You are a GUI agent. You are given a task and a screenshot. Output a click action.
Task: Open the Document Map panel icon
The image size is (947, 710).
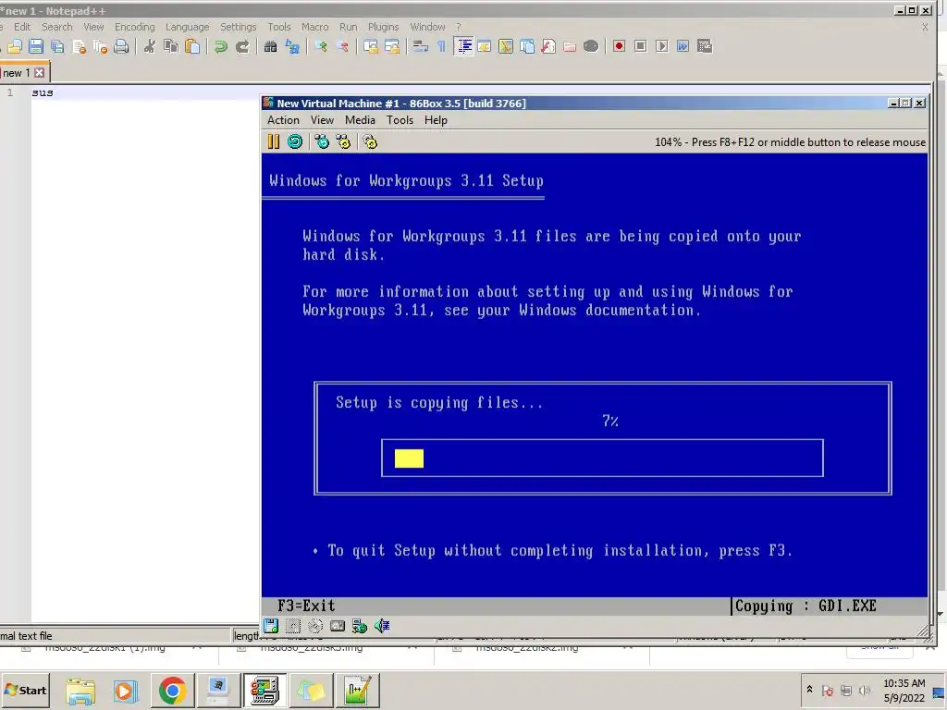click(x=506, y=46)
